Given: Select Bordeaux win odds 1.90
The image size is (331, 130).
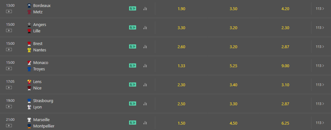Looking at the screenshot, I should pyautogui.click(x=181, y=9).
